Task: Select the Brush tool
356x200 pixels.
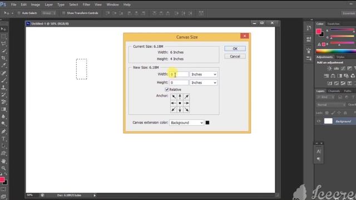Action: [x=3, y=80]
